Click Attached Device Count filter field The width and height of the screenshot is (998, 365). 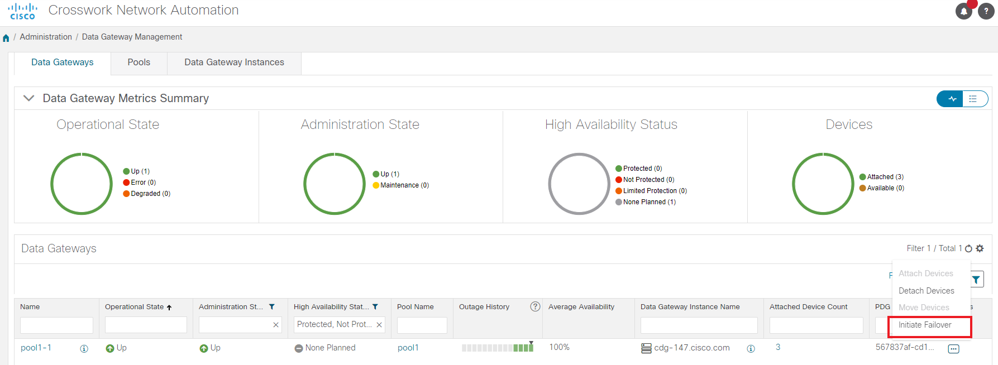(x=816, y=325)
